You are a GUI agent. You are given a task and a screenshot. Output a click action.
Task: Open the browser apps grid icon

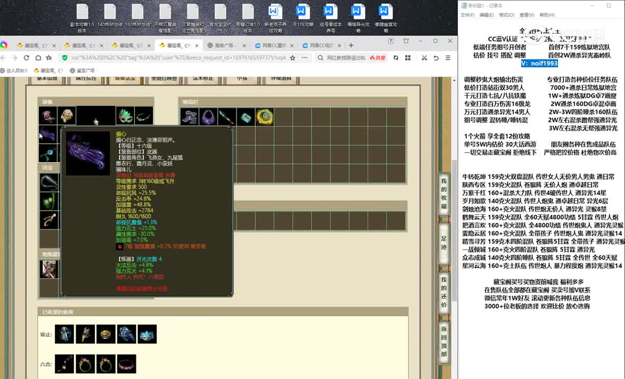[408, 58]
